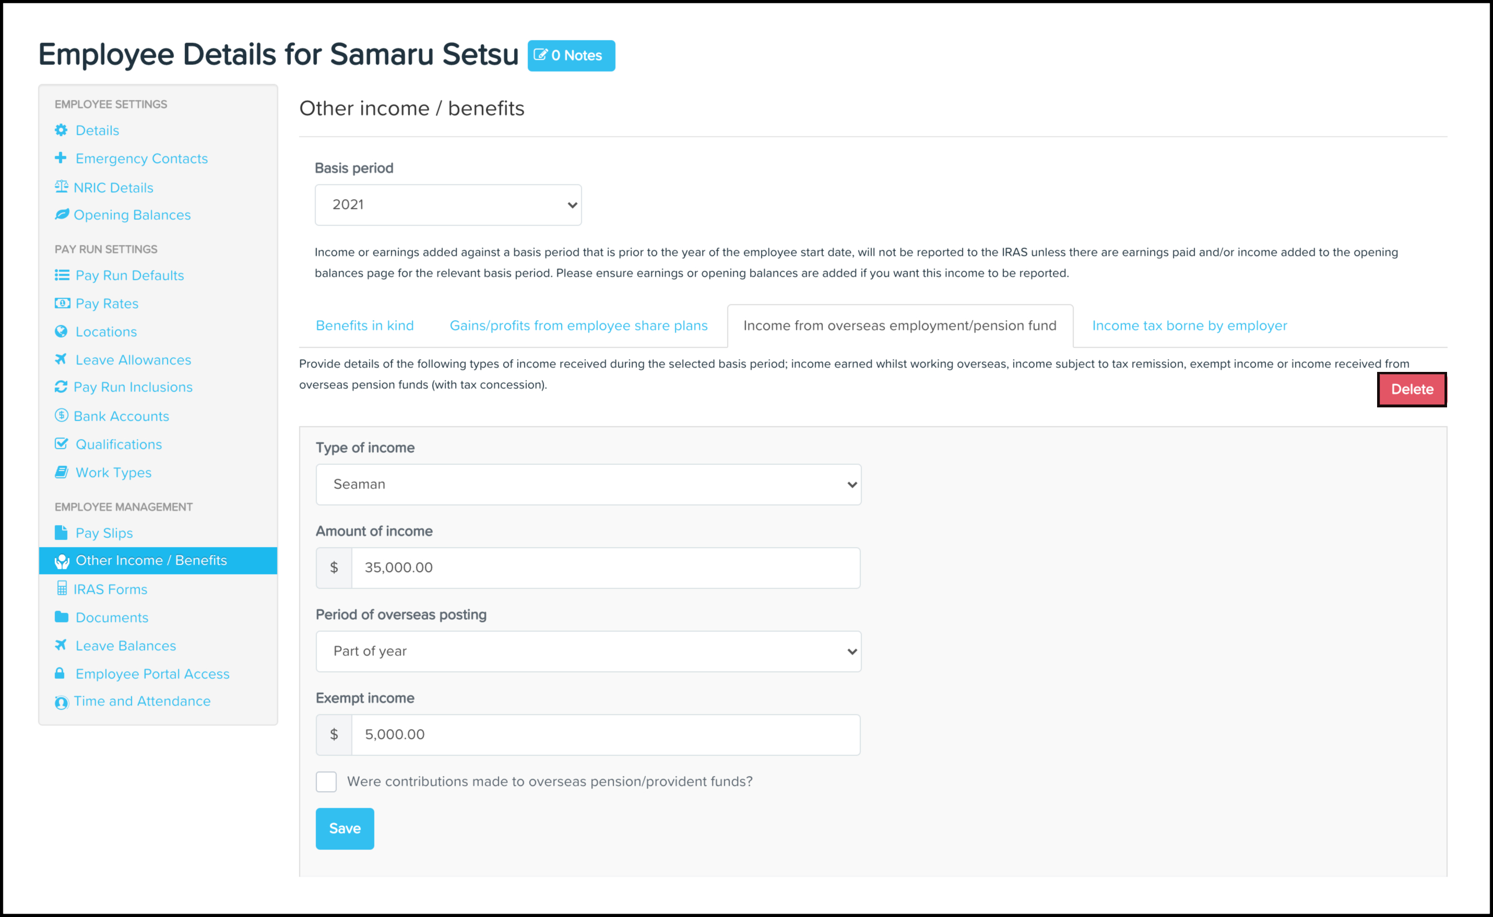1493x917 pixels.
Task: Click the refresh icon for Pay Run Inclusions
Action: (61, 387)
